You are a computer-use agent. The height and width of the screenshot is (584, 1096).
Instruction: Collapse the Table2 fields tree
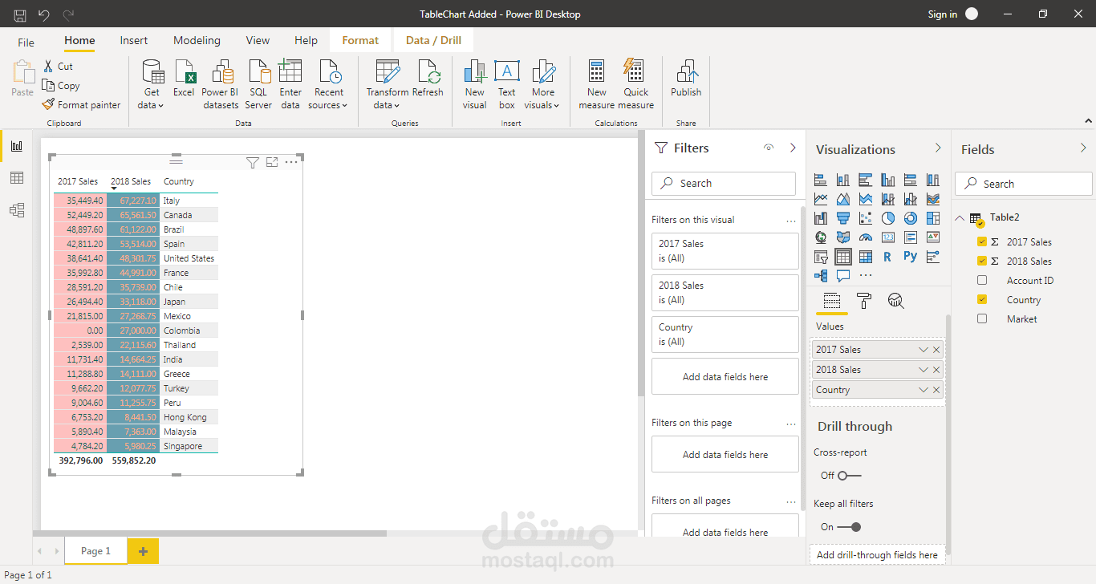pos(960,217)
